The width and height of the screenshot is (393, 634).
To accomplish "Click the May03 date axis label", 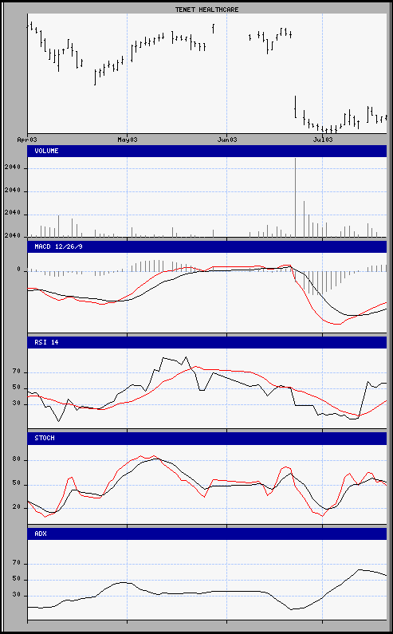I will click(x=127, y=140).
